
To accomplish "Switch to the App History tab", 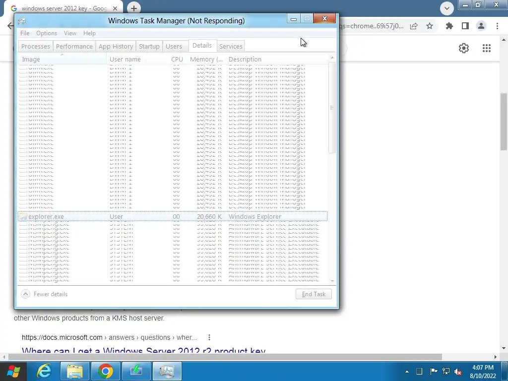I will click(116, 46).
